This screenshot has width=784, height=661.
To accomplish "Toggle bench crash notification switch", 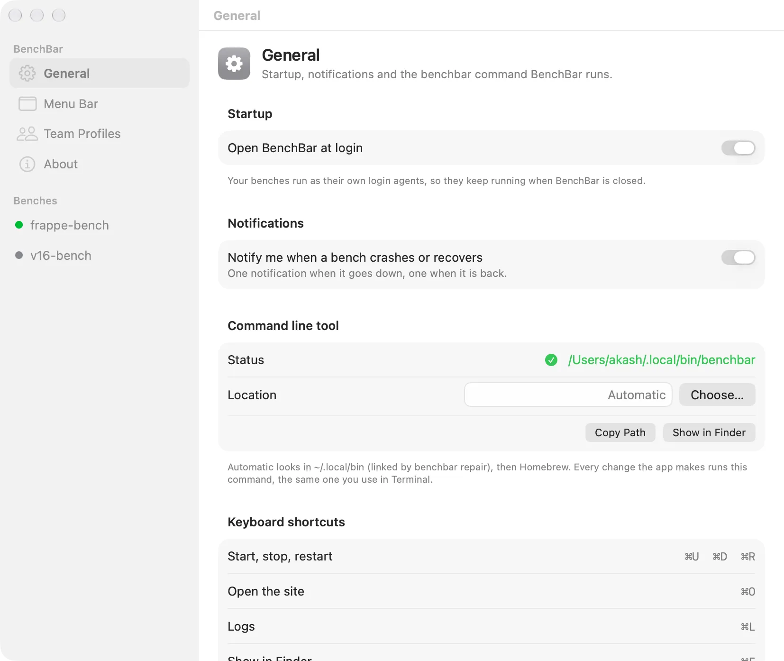I will click(x=738, y=257).
